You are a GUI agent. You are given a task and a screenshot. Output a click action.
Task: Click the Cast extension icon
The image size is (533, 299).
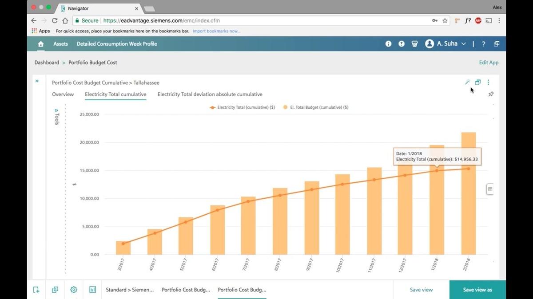coord(489,20)
